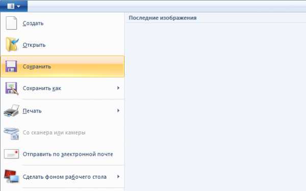Image resolution: width=306 pixels, height=191 pixels.
Task: Click the printer Печать icon
Action: tap(12, 111)
